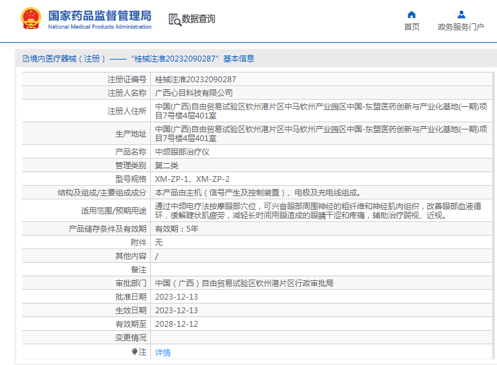Click the document icon before 境内医疗器械
This screenshot has height=365, width=497.
click(26, 59)
